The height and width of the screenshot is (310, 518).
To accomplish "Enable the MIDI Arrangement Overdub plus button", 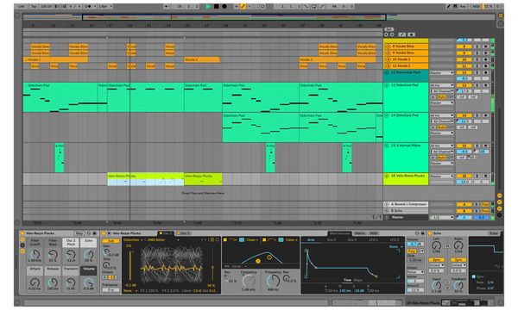I will point(237,6).
